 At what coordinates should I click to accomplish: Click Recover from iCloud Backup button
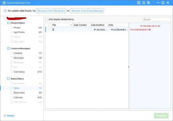87,11
